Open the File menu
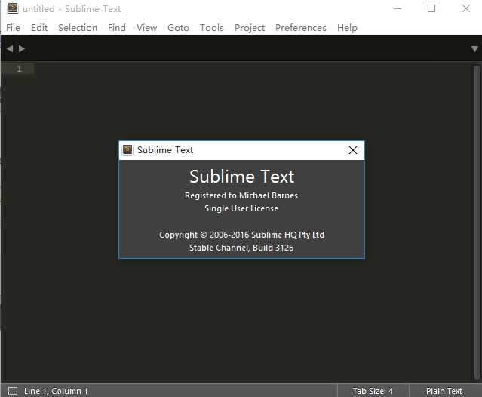This screenshot has height=397, width=482. (14, 28)
